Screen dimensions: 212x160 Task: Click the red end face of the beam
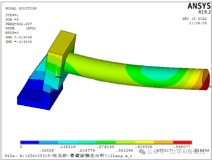point(206,79)
